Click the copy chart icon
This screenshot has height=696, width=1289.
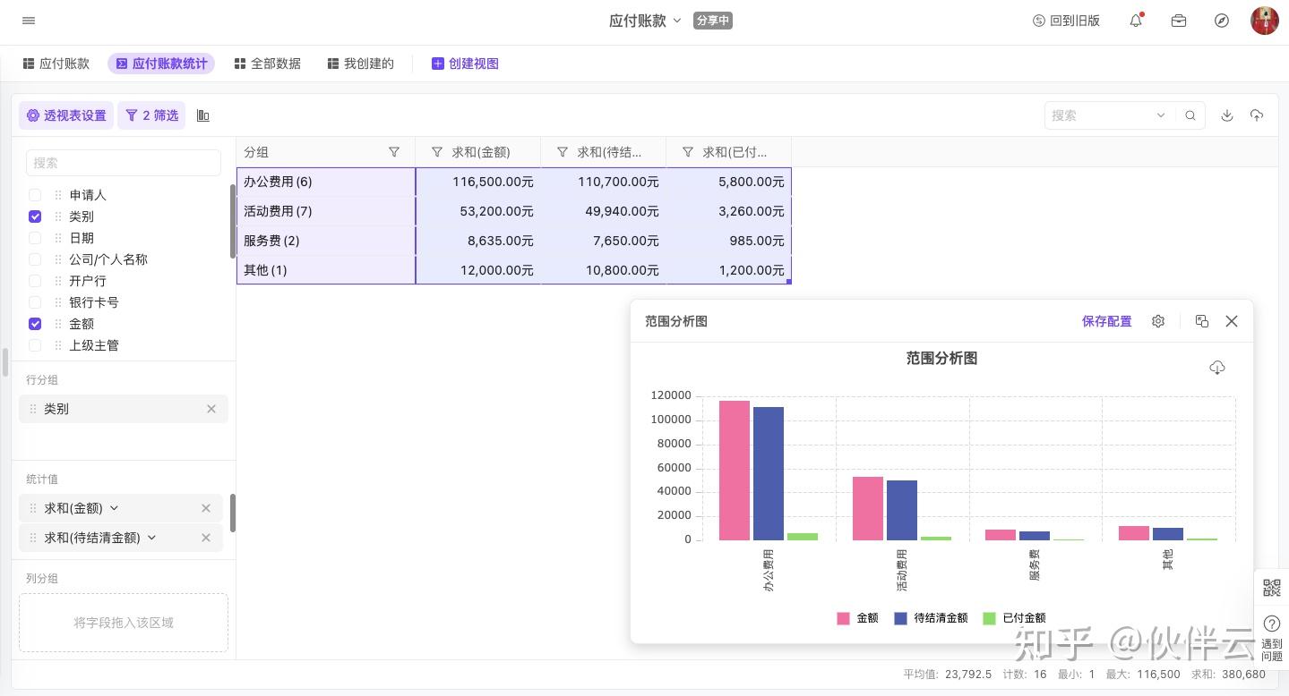coord(1202,321)
